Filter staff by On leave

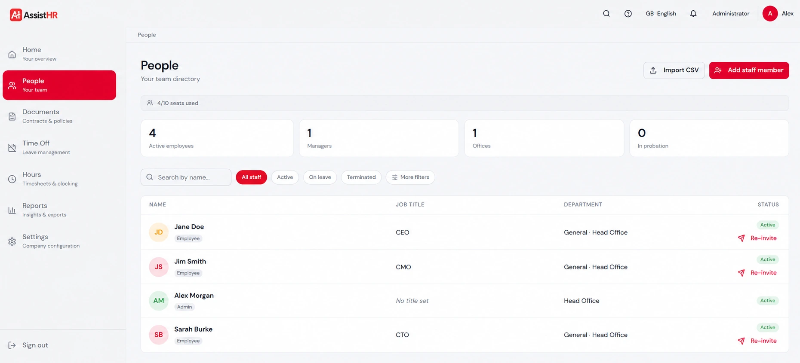320,177
